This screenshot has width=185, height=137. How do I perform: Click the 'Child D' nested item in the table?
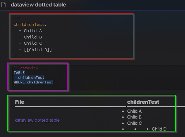[x=159, y=129]
